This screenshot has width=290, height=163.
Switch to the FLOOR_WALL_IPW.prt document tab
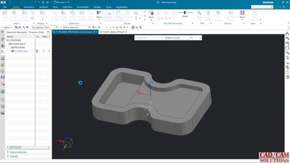pos(113,32)
